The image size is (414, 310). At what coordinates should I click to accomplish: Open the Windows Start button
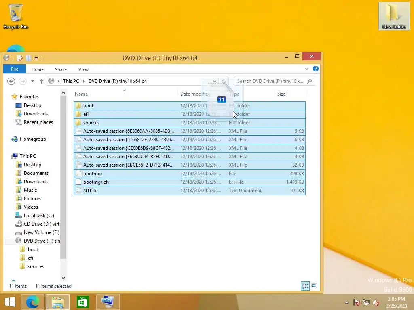pos(10,302)
